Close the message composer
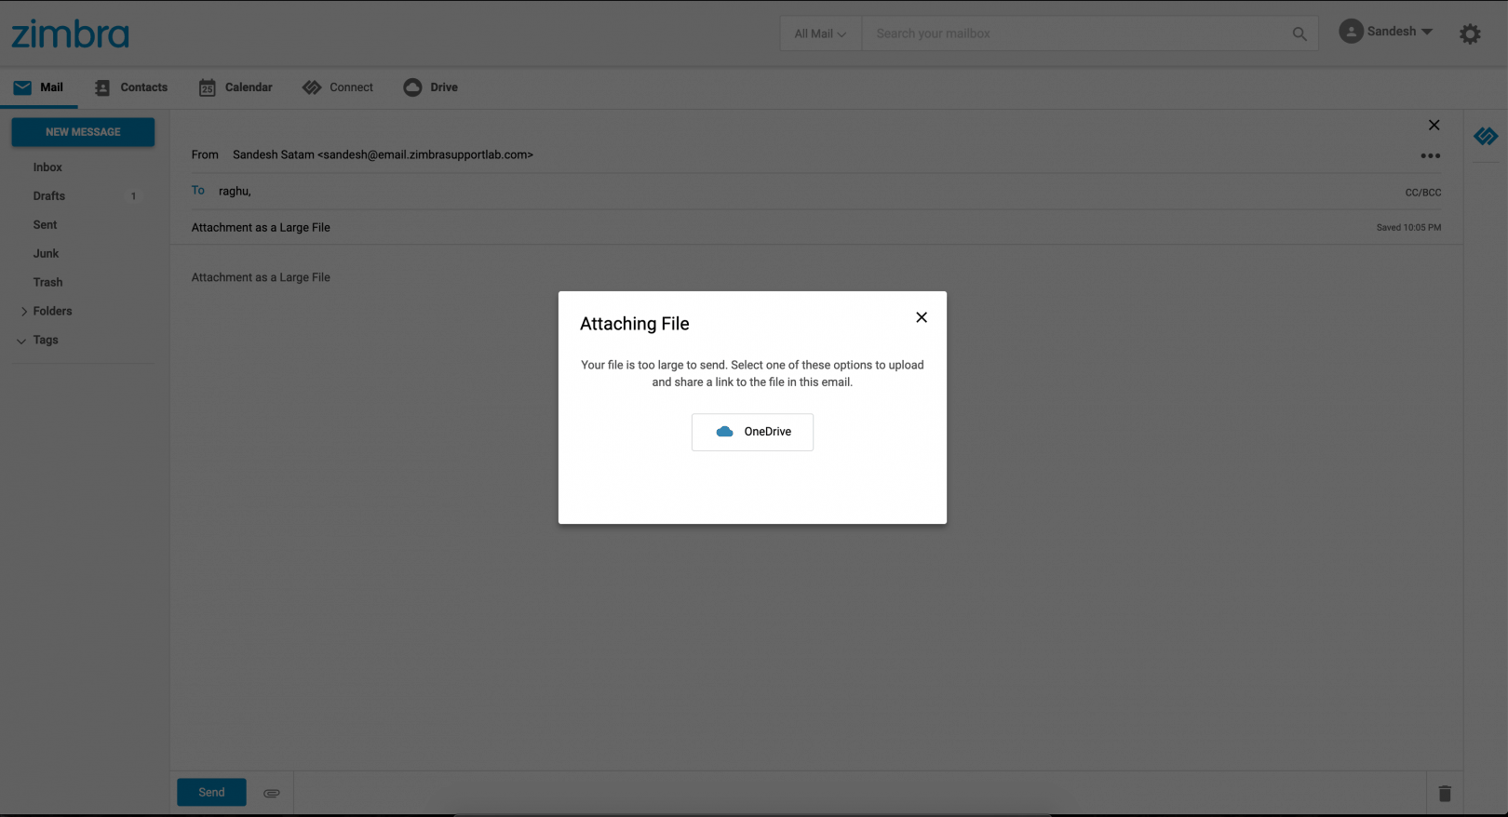The image size is (1508, 817). coord(1434,126)
